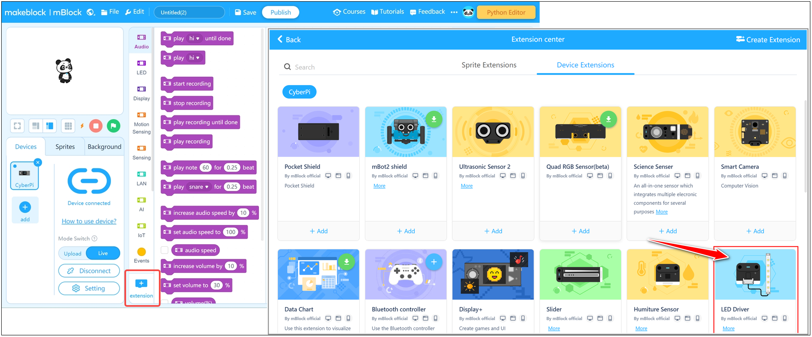Screen dimensions: 812x337
Task: Open Courses
Action: pos(349,12)
